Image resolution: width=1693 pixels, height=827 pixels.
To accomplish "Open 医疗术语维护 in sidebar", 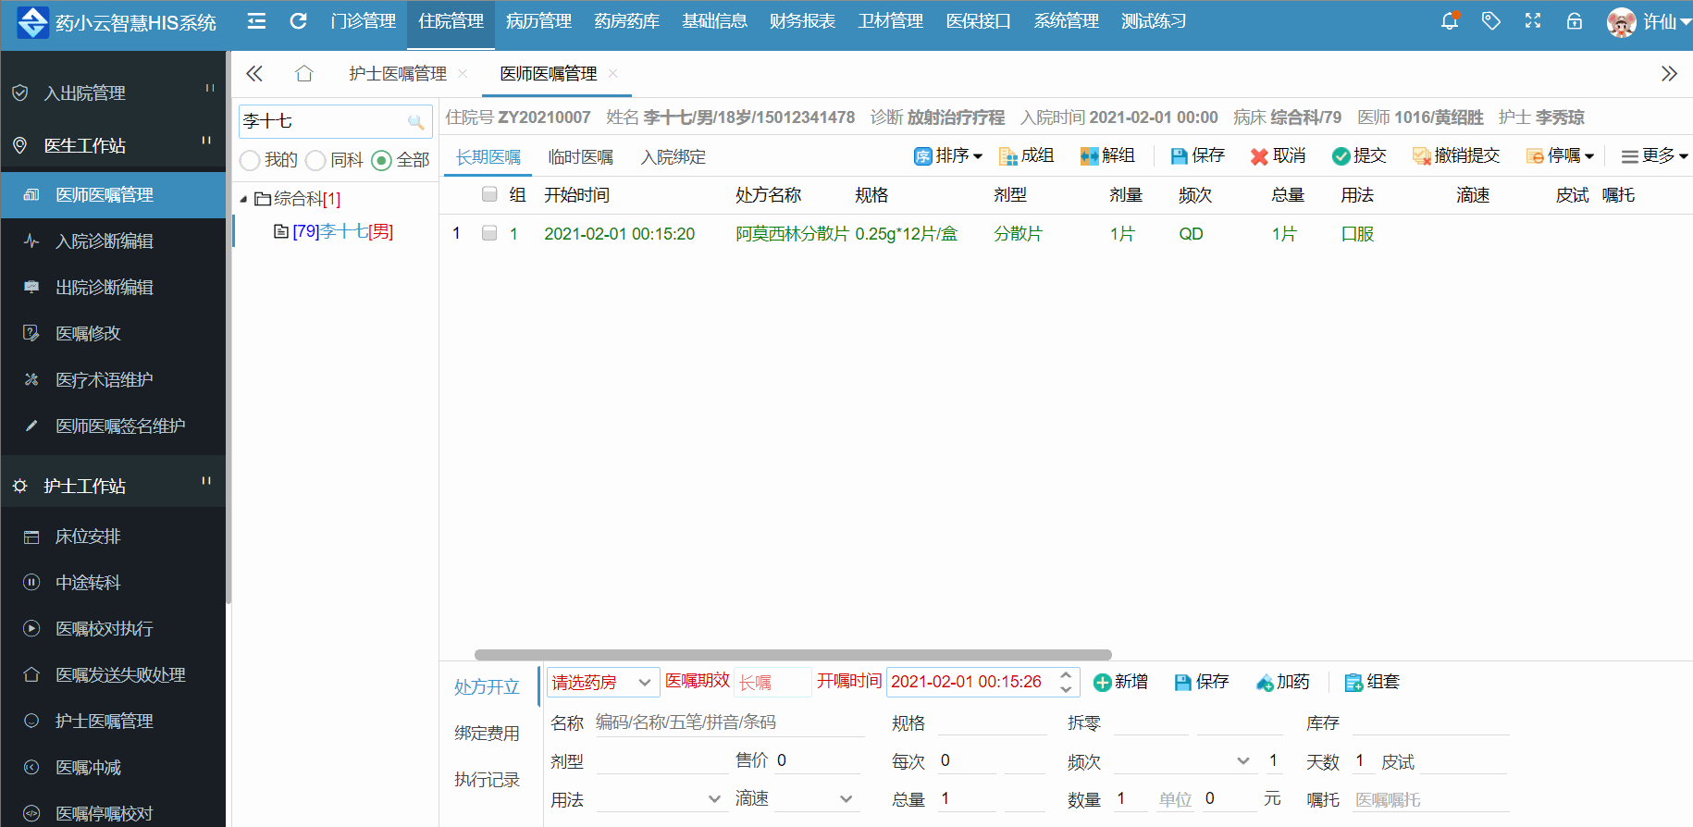I will [x=113, y=380].
